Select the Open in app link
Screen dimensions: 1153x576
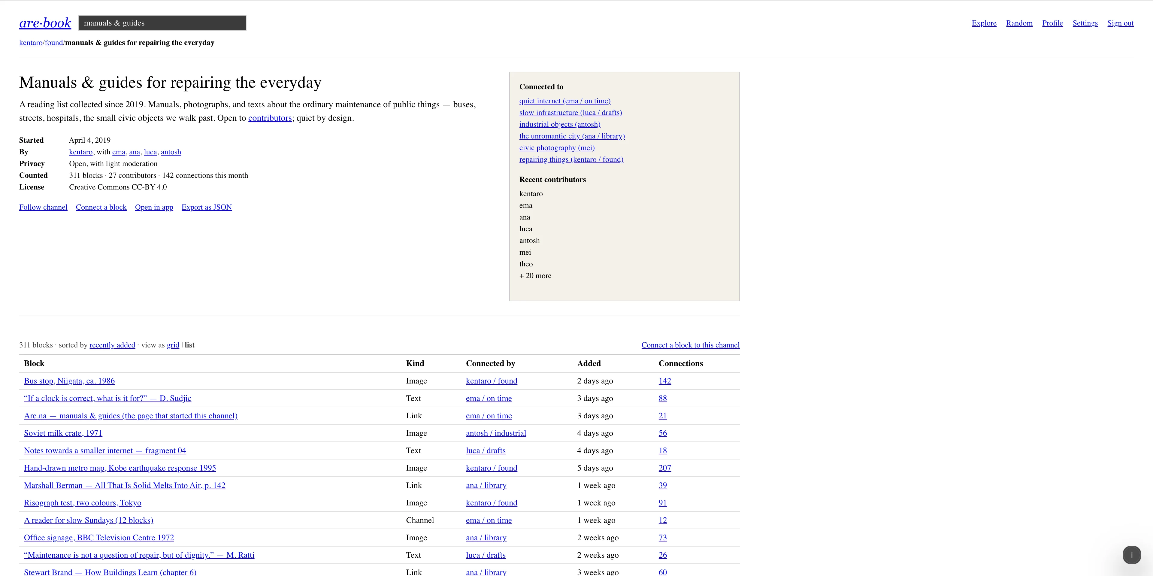[x=154, y=207]
